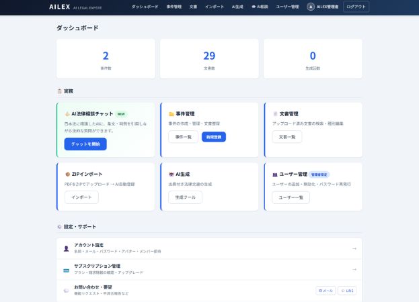Open the アカウント設定 row arrow

click(x=354, y=248)
